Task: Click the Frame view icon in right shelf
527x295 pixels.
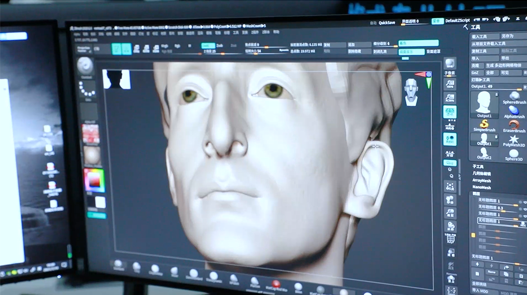Action: click(x=450, y=187)
